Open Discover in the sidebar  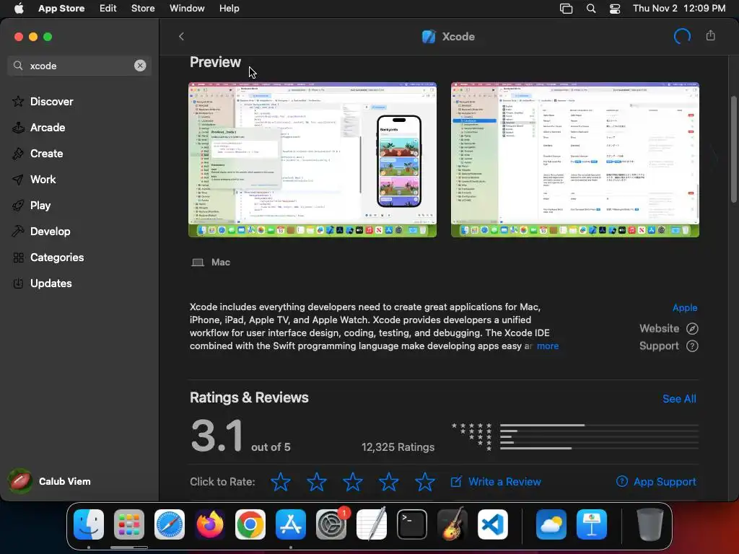coord(51,101)
